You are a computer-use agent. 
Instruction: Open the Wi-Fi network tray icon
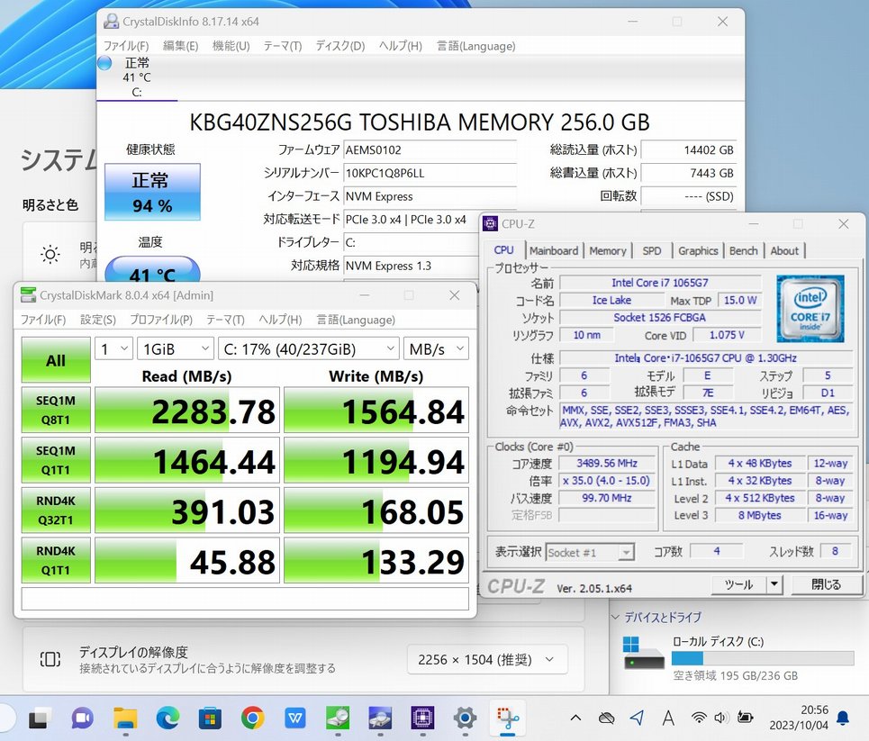tap(699, 718)
